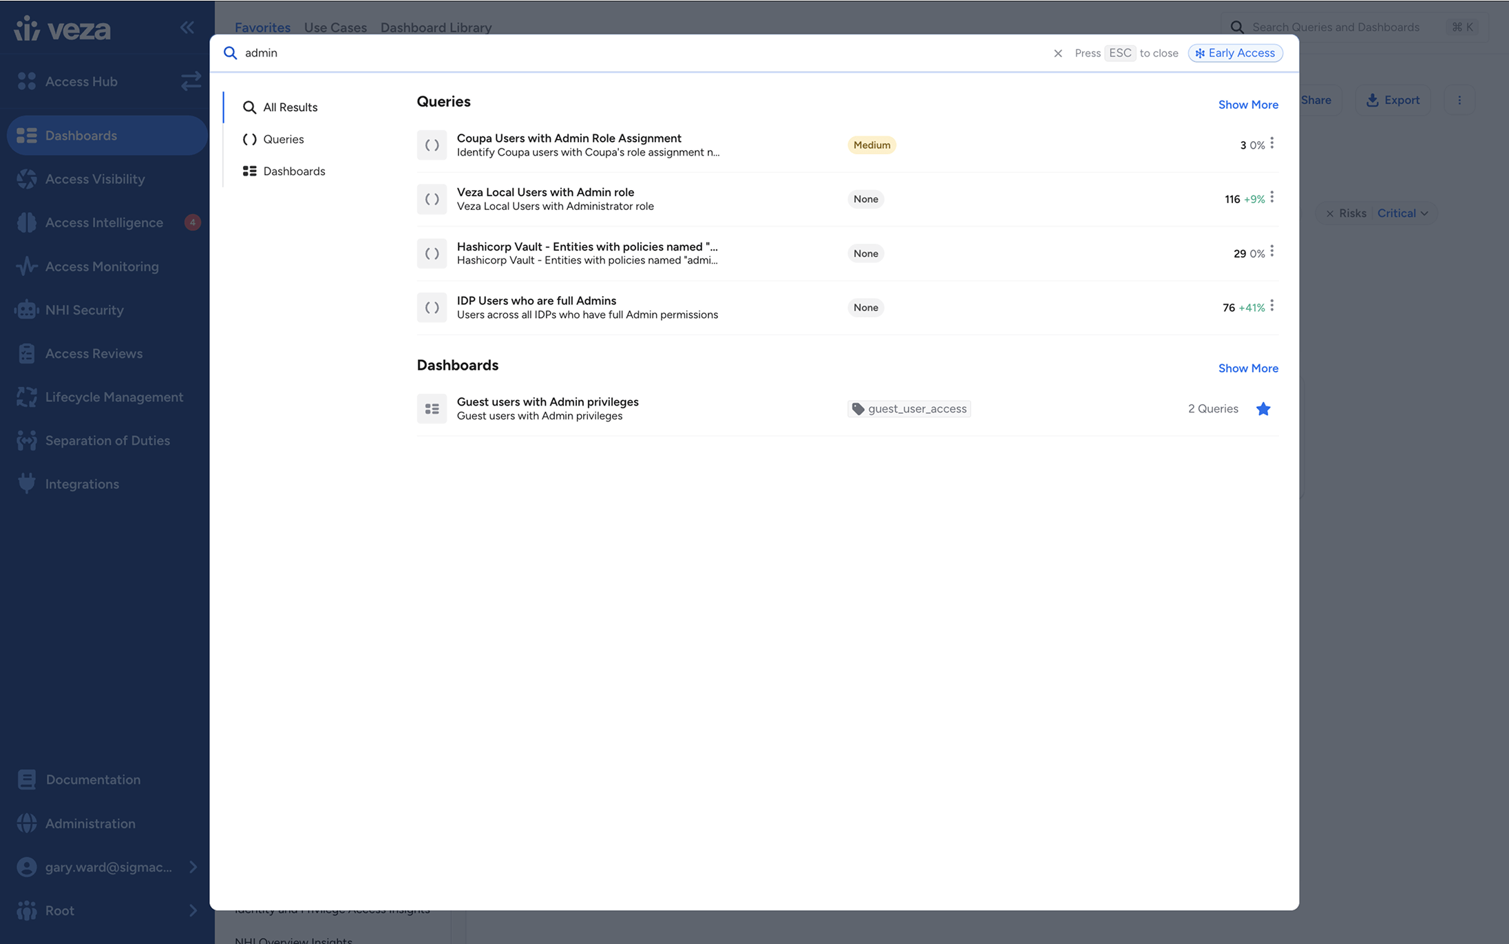Switch to Dashboard Library tab in background

tap(436, 28)
